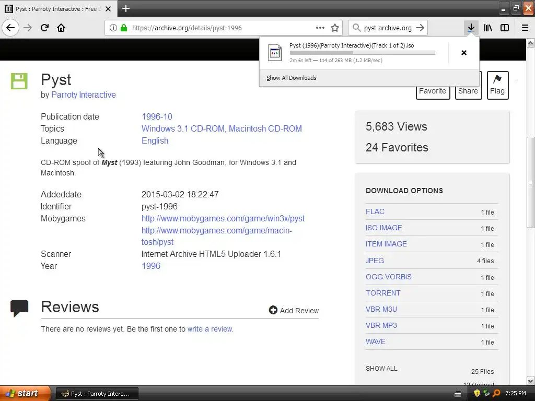Click the Add Review plus icon

(273, 310)
